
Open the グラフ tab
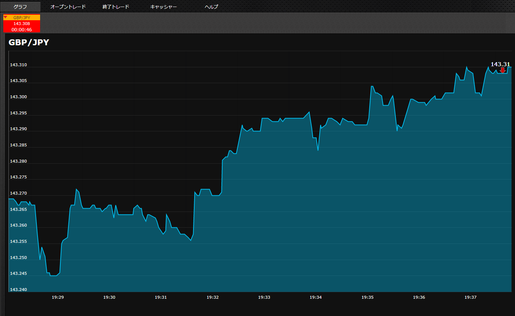[20, 7]
